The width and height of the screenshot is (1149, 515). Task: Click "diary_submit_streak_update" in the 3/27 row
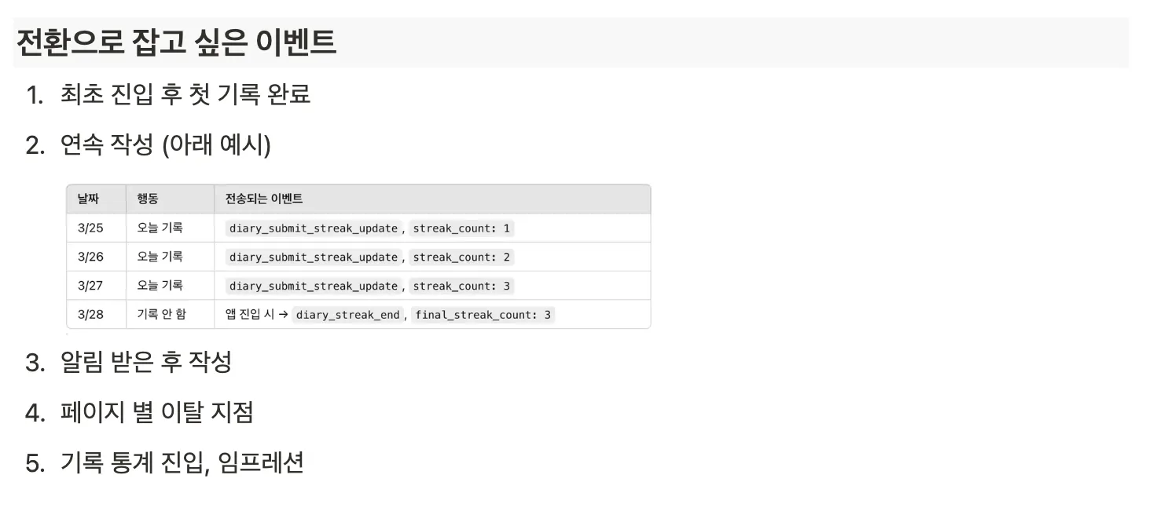tap(314, 286)
